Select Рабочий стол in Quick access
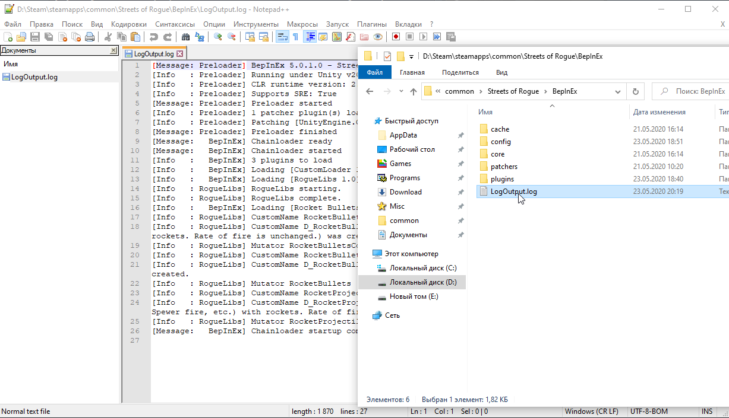Viewport: 729px width, 418px height. click(x=412, y=149)
